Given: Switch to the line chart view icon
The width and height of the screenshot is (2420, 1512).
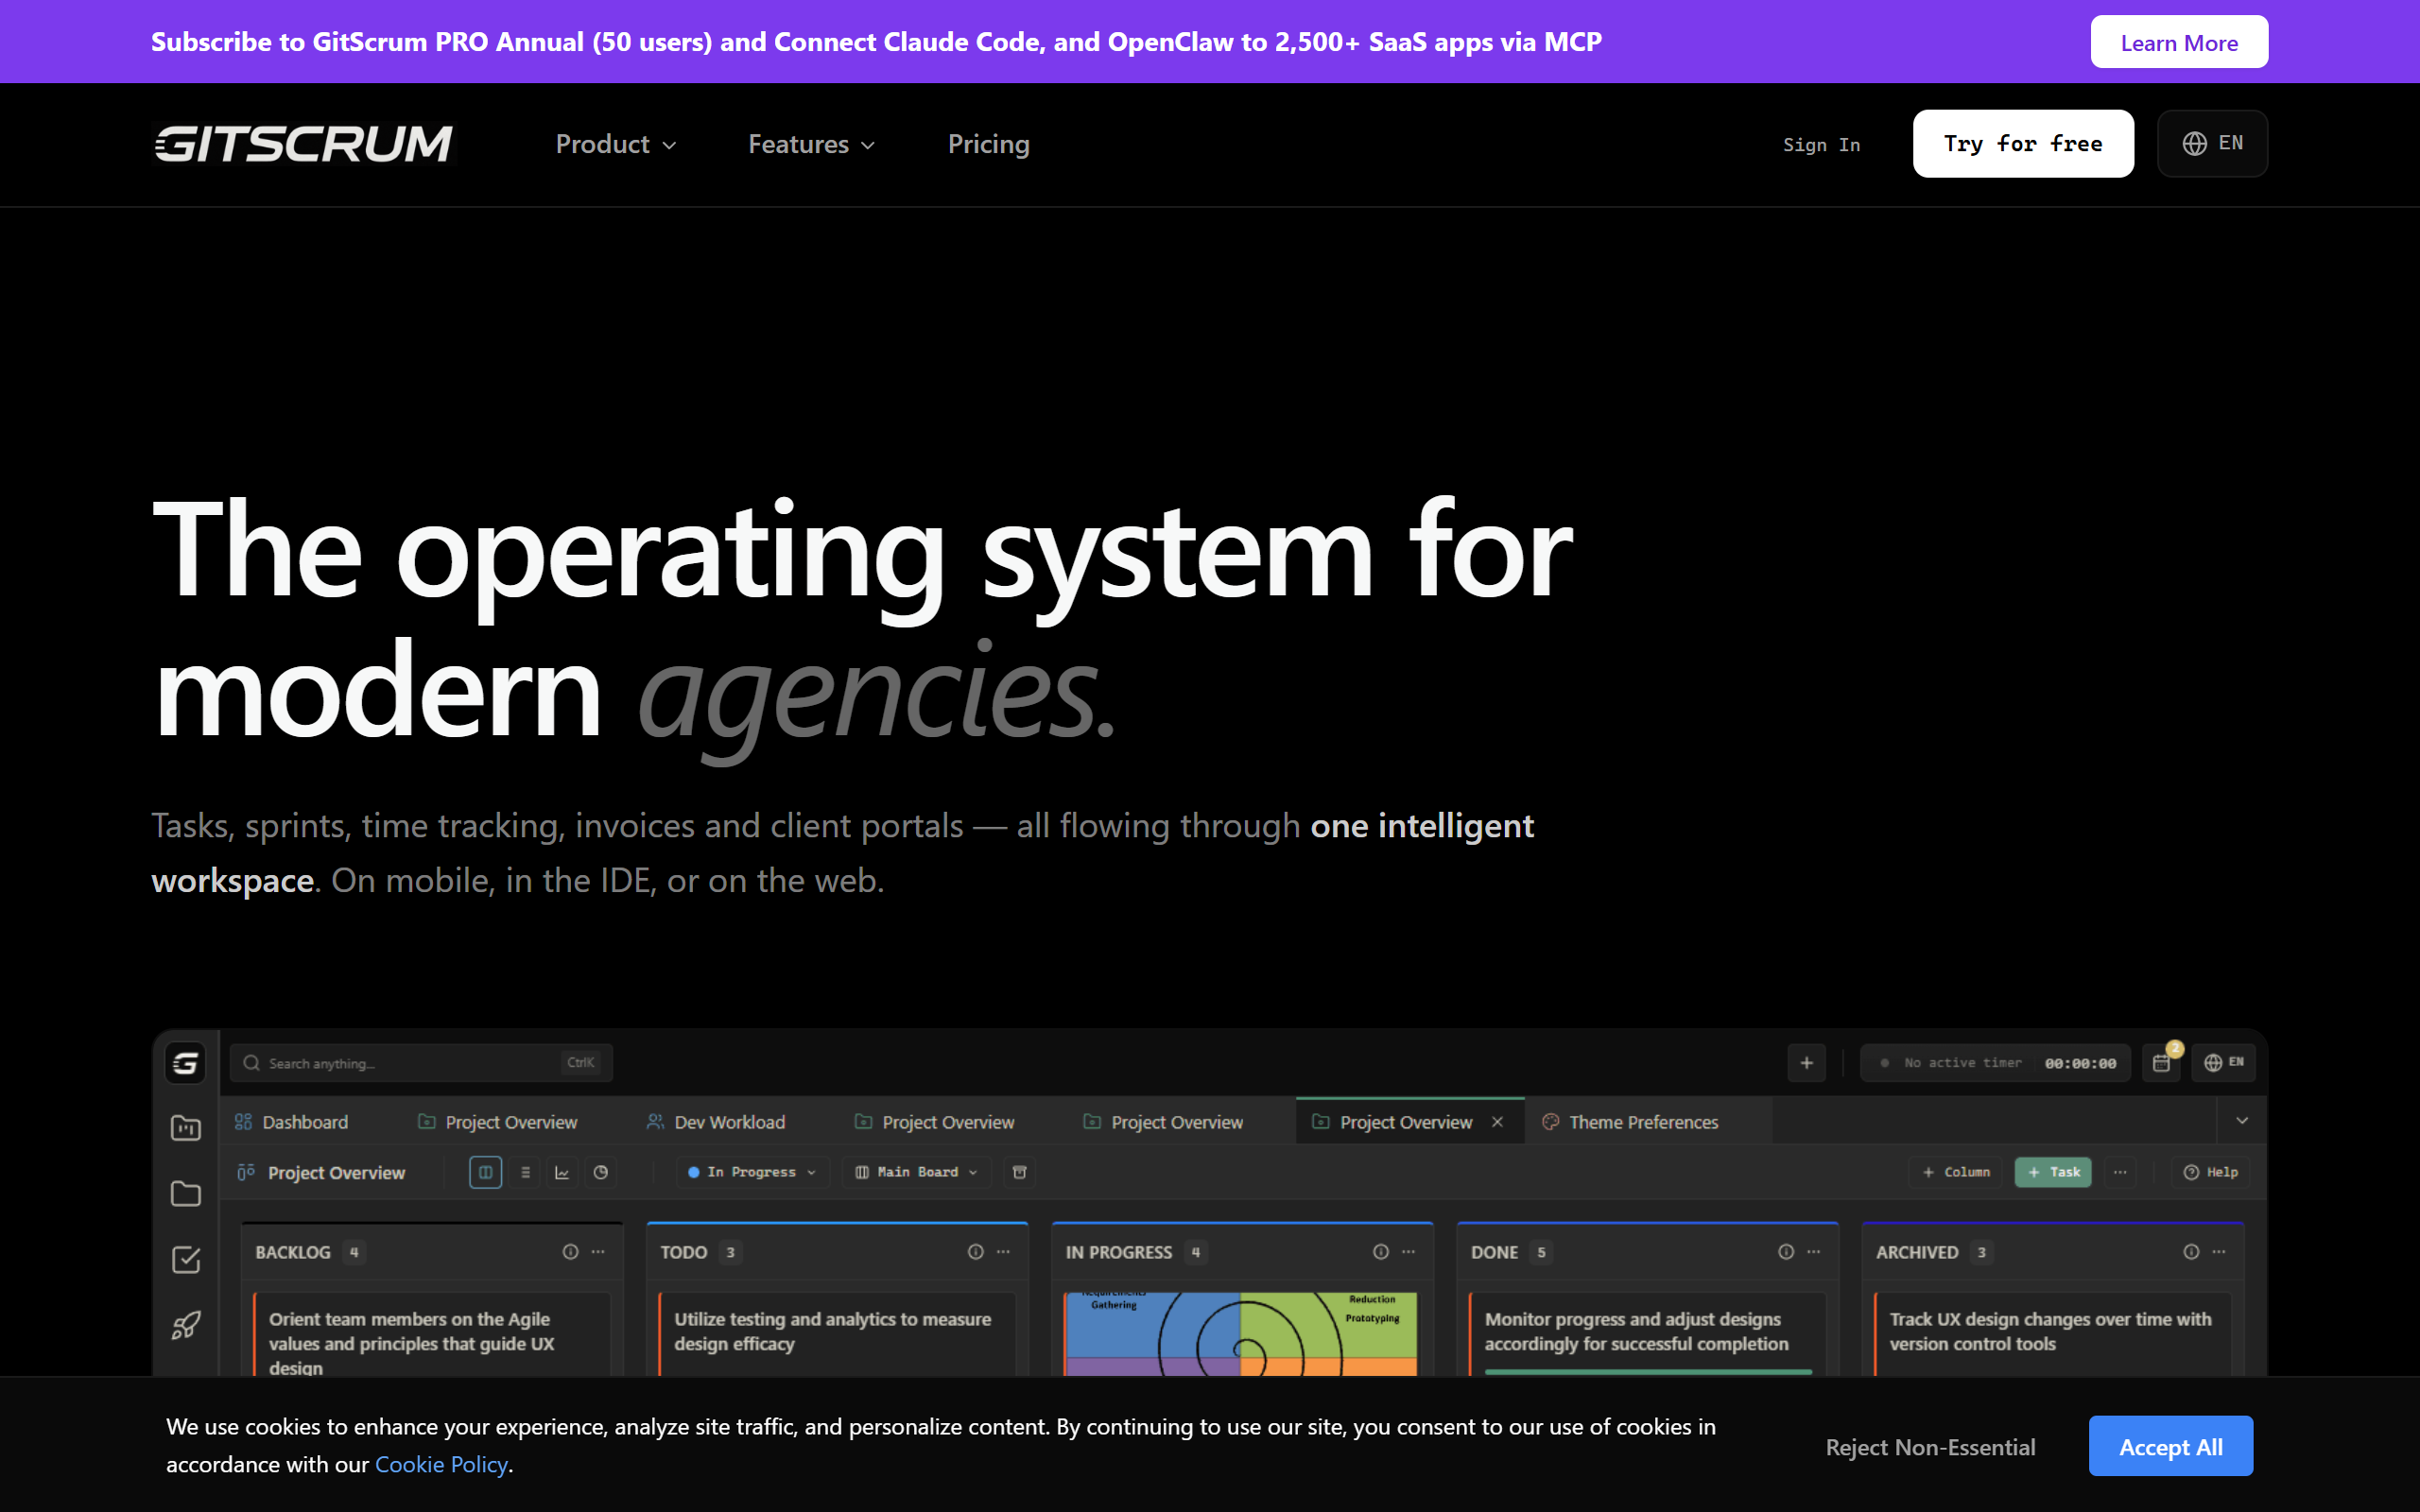Looking at the screenshot, I should 562,1172.
